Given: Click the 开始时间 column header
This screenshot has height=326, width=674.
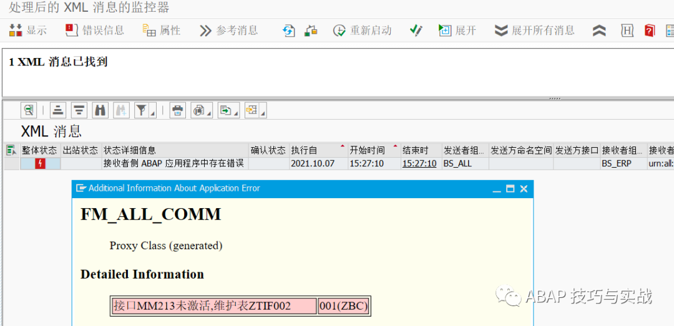Looking at the screenshot, I should pyautogui.click(x=374, y=150).
